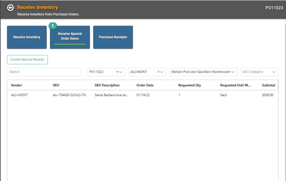286x181 pixels.
Task: Click the Subtotal column header
Action: (269, 85)
